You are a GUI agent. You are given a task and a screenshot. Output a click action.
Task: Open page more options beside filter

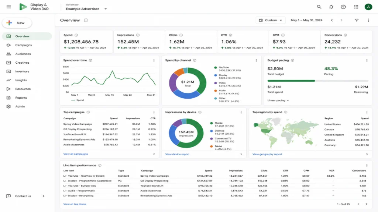[x=368, y=20]
